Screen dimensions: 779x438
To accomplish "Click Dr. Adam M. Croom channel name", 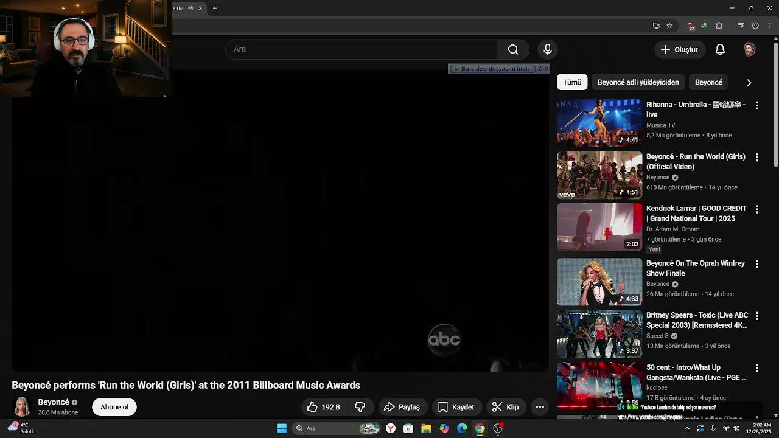I will [672, 229].
